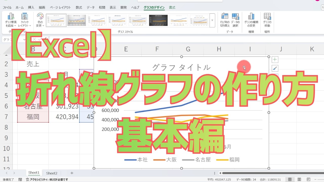This screenshot has height=182, width=324.
Task: Expand the chart styles gallery
Action: 212,20
